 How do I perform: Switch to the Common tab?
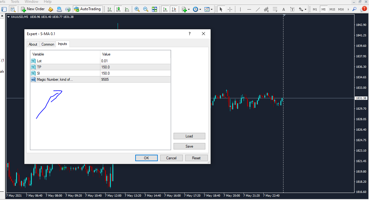pos(48,44)
